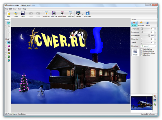The image size is (162, 120).
Task: Save the project with the Save icon
Action: [x=23, y=14]
